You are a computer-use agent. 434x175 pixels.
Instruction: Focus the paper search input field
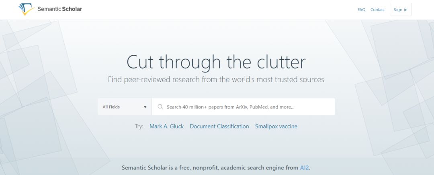(x=243, y=107)
